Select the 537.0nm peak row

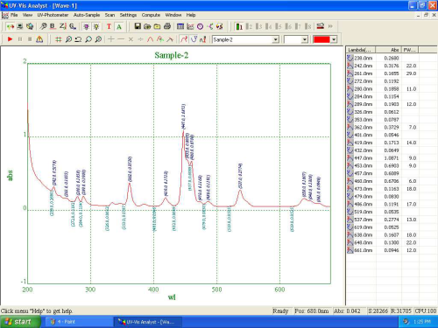click(x=382, y=220)
